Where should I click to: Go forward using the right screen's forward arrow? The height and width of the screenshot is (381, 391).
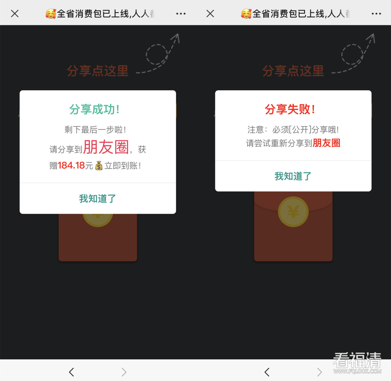pyautogui.click(x=319, y=372)
